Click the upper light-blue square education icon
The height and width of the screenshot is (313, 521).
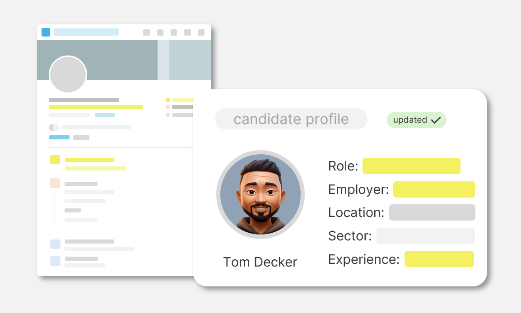pyautogui.click(x=55, y=244)
